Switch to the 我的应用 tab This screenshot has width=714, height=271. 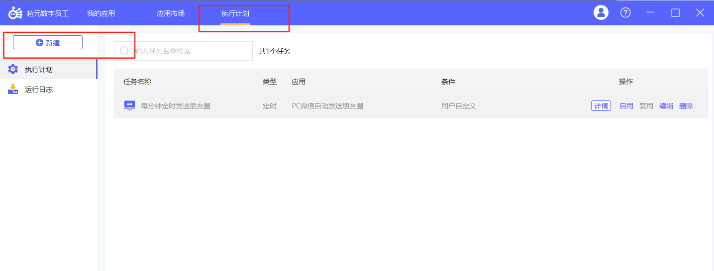point(101,14)
